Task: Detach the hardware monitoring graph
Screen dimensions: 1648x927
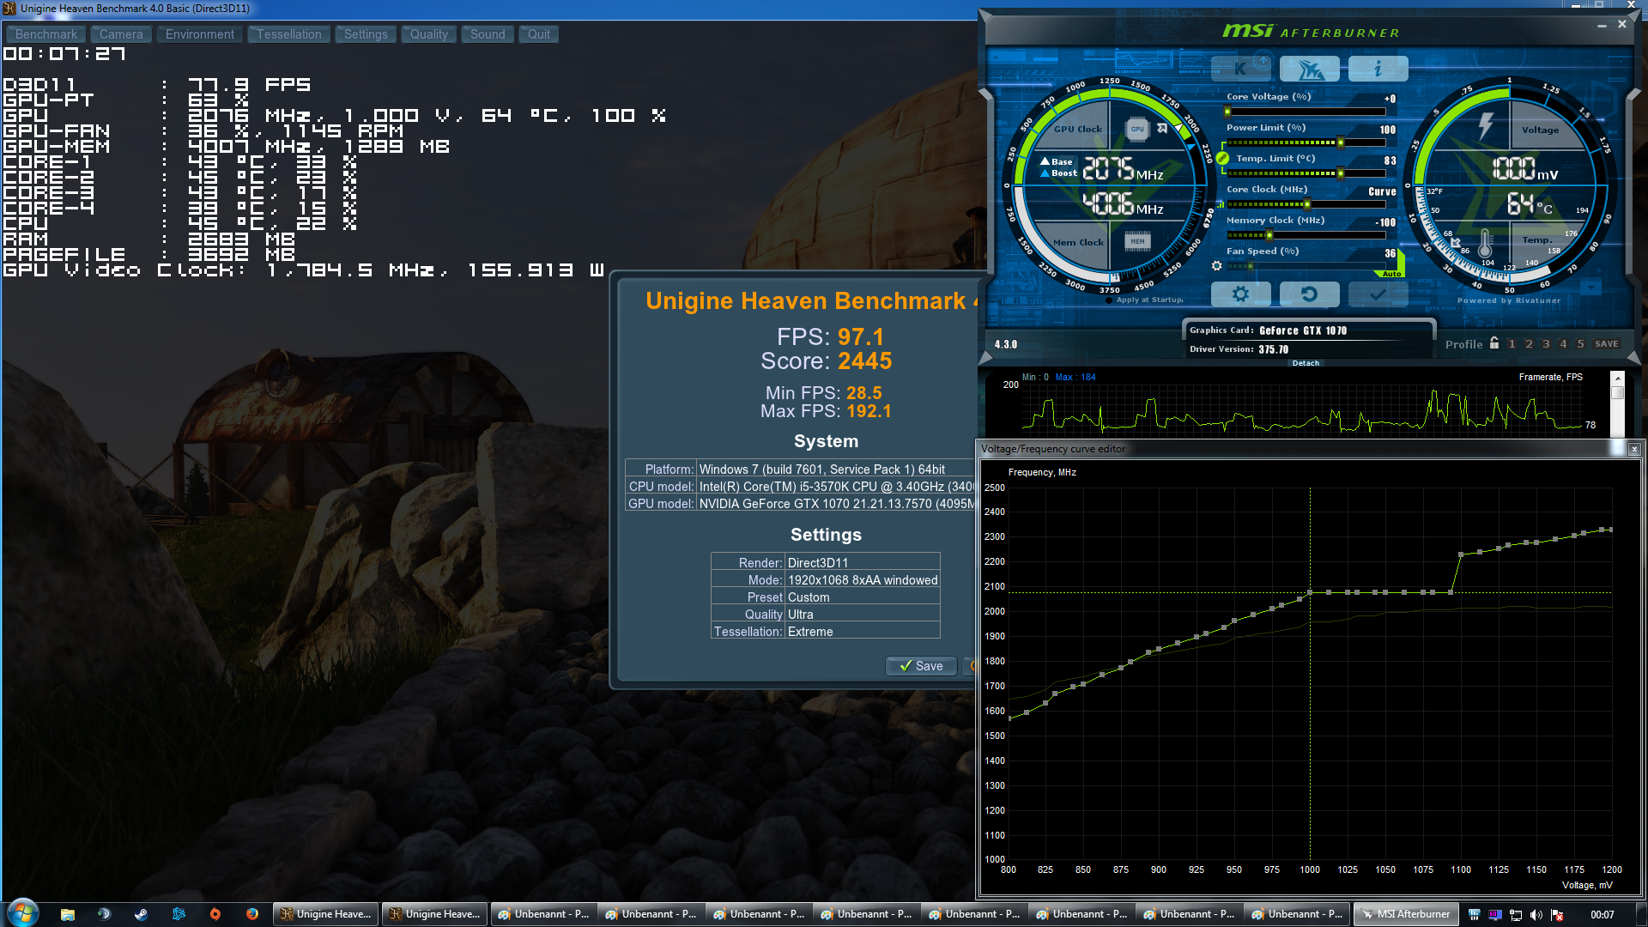Action: tap(1306, 363)
